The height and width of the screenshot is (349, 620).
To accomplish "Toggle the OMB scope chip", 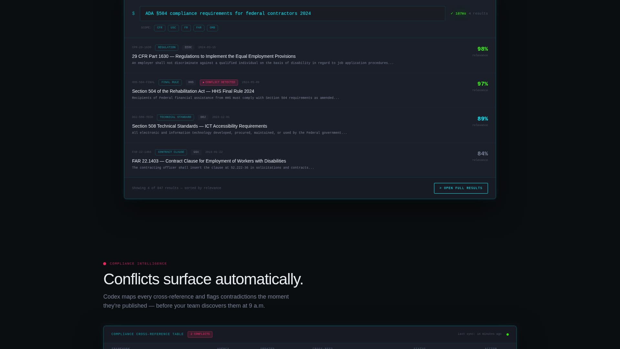I will click(x=212, y=28).
